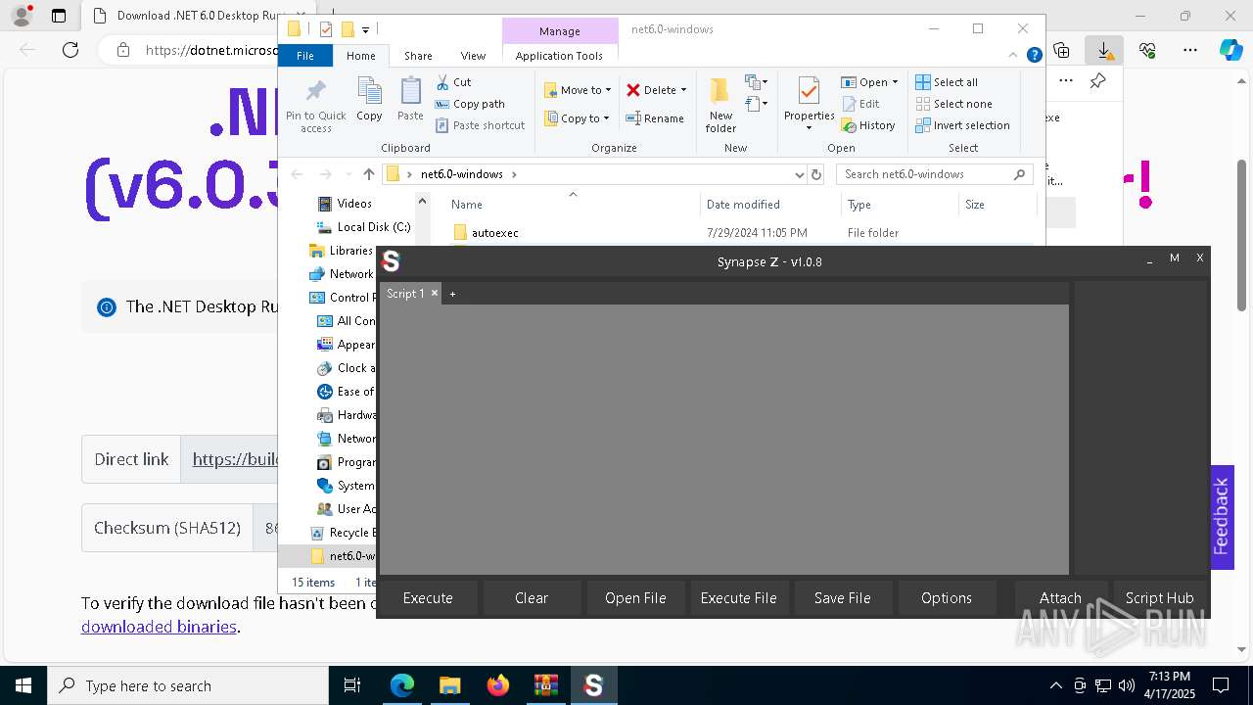Click the Options button
The image size is (1253, 705).
pos(947,597)
